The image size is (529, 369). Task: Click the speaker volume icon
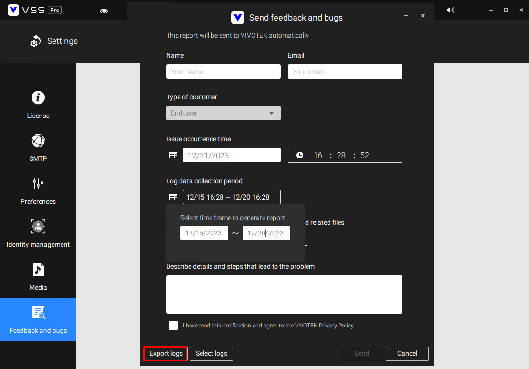pos(450,10)
